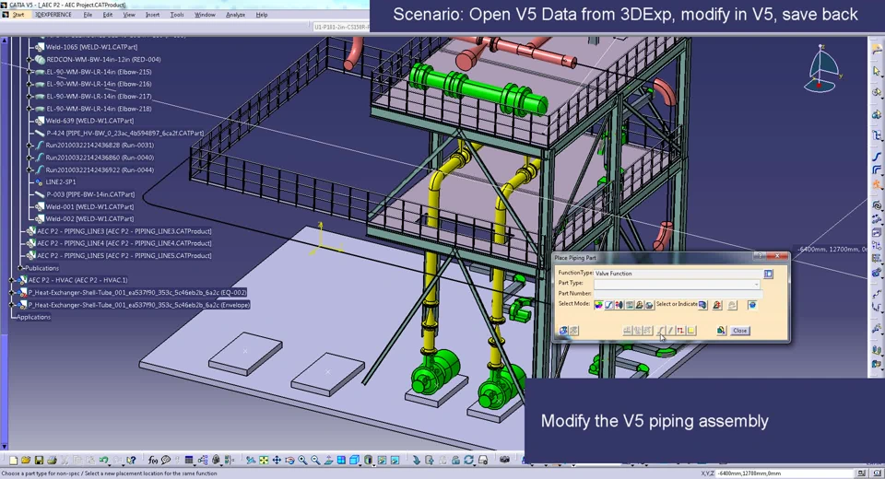Toggle the third Select Mode icon
885x479 pixels.
[619, 305]
